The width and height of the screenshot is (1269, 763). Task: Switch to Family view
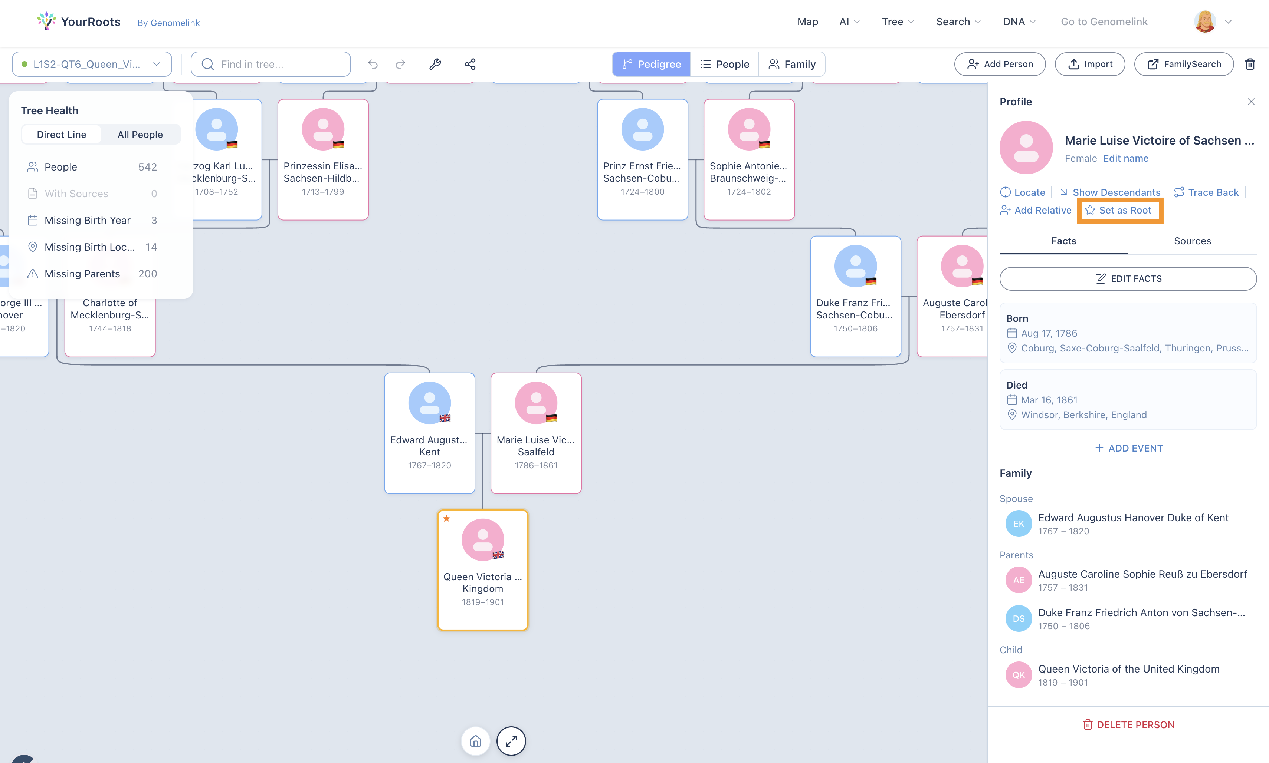[792, 64]
